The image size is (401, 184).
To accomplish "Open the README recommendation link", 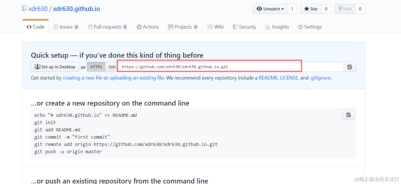I will pyautogui.click(x=268, y=78).
